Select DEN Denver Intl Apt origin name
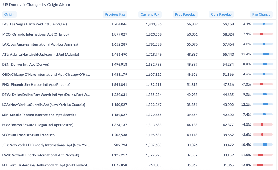Screen dimensions: 278x170 (26, 65)
